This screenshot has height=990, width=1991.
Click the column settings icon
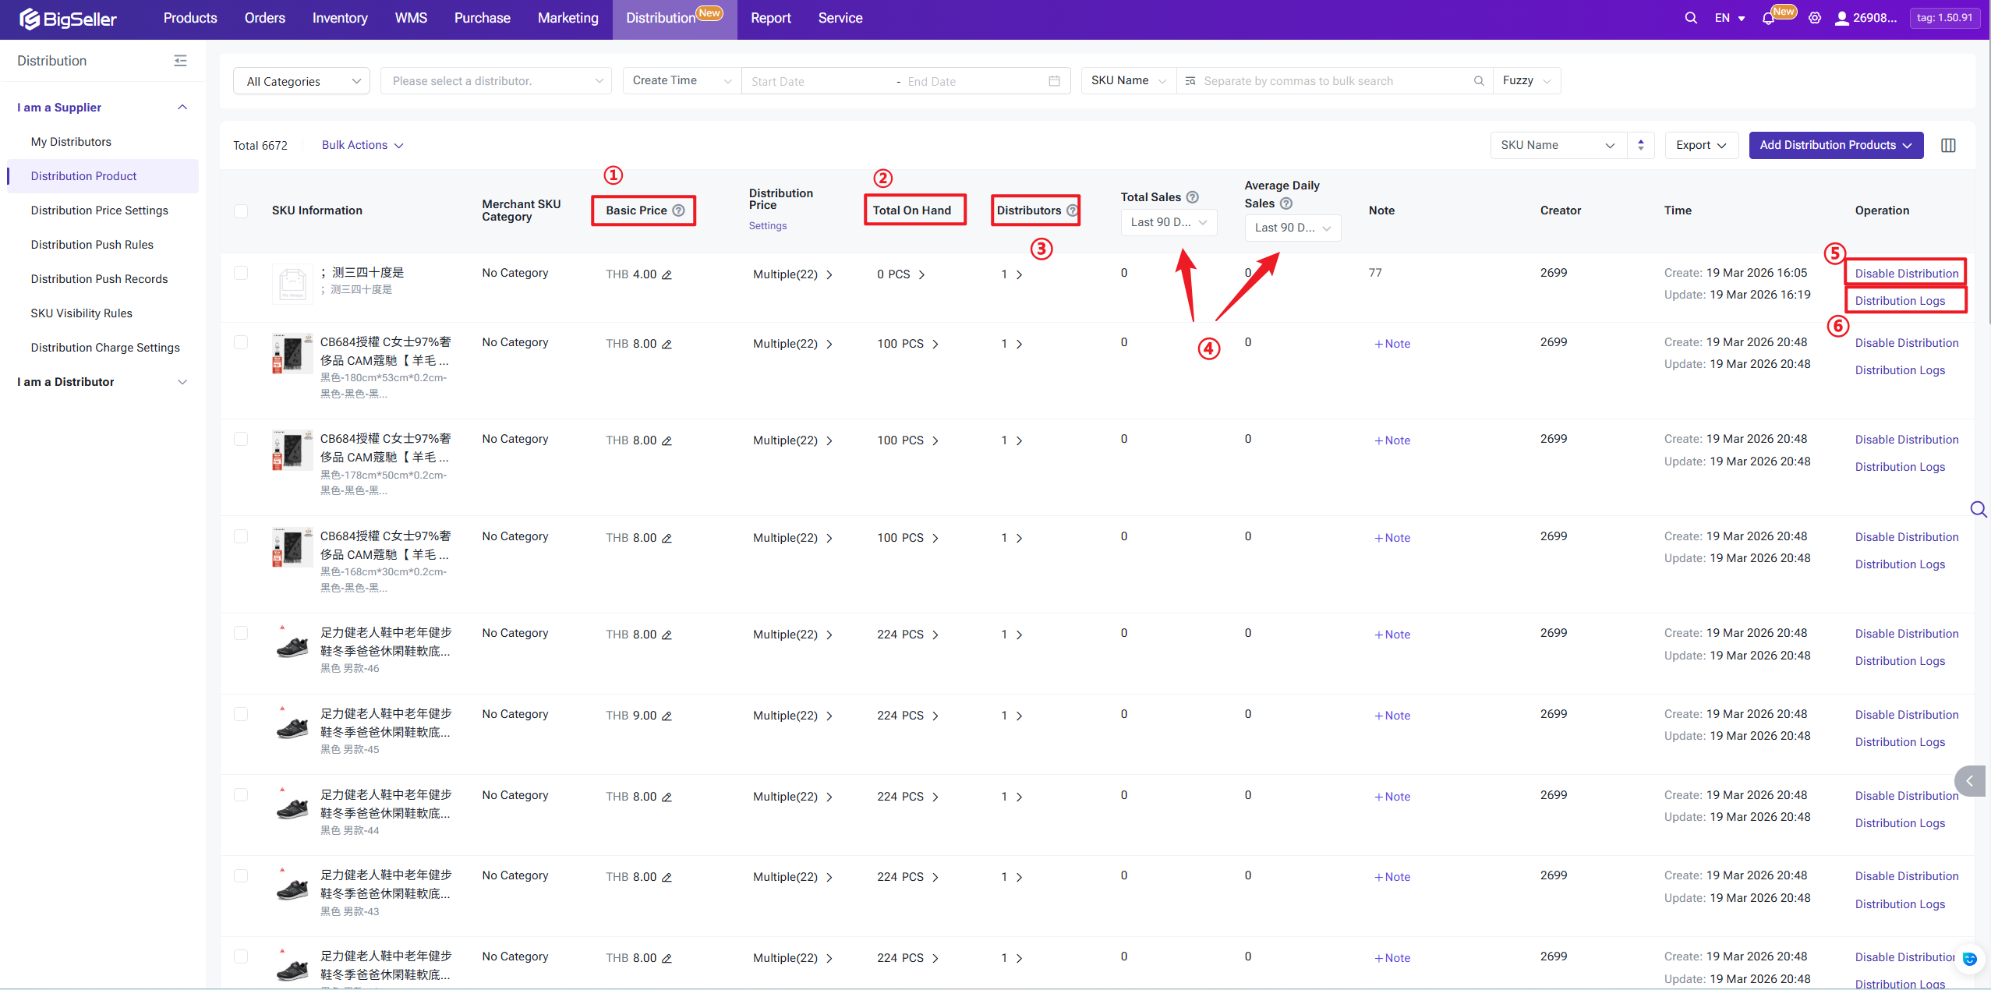(1948, 146)
